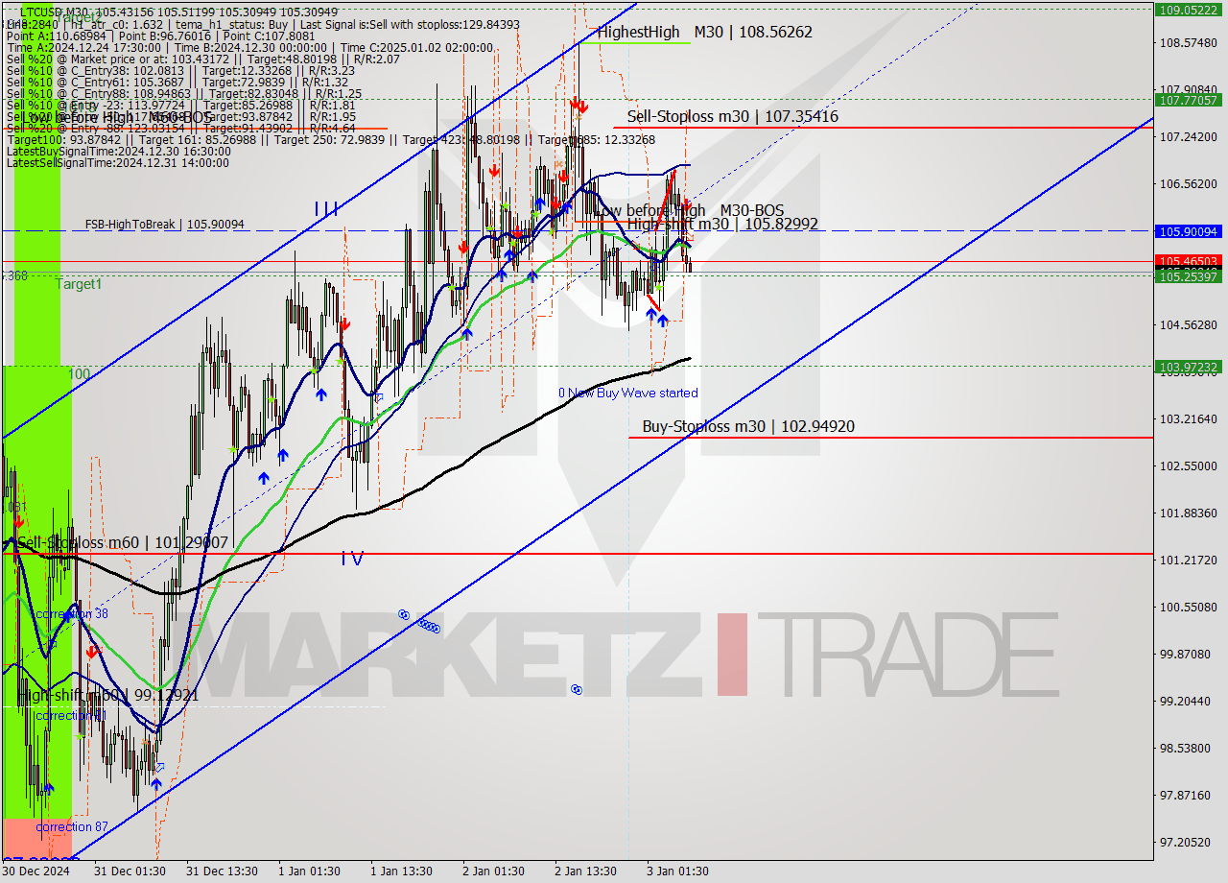The width and height of the screenshot is (1228, 883).
Task: Click the green 109.05222 price tag
Action: [x=1189, y=10]
